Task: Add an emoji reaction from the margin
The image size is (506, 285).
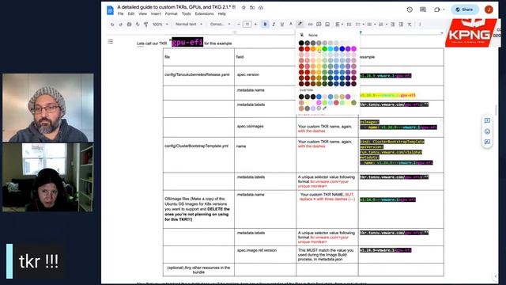Action: [487, 131]
